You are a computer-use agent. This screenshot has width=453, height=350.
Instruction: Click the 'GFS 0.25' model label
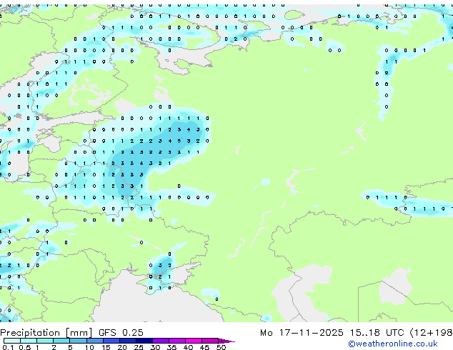(x=121, y=333)
